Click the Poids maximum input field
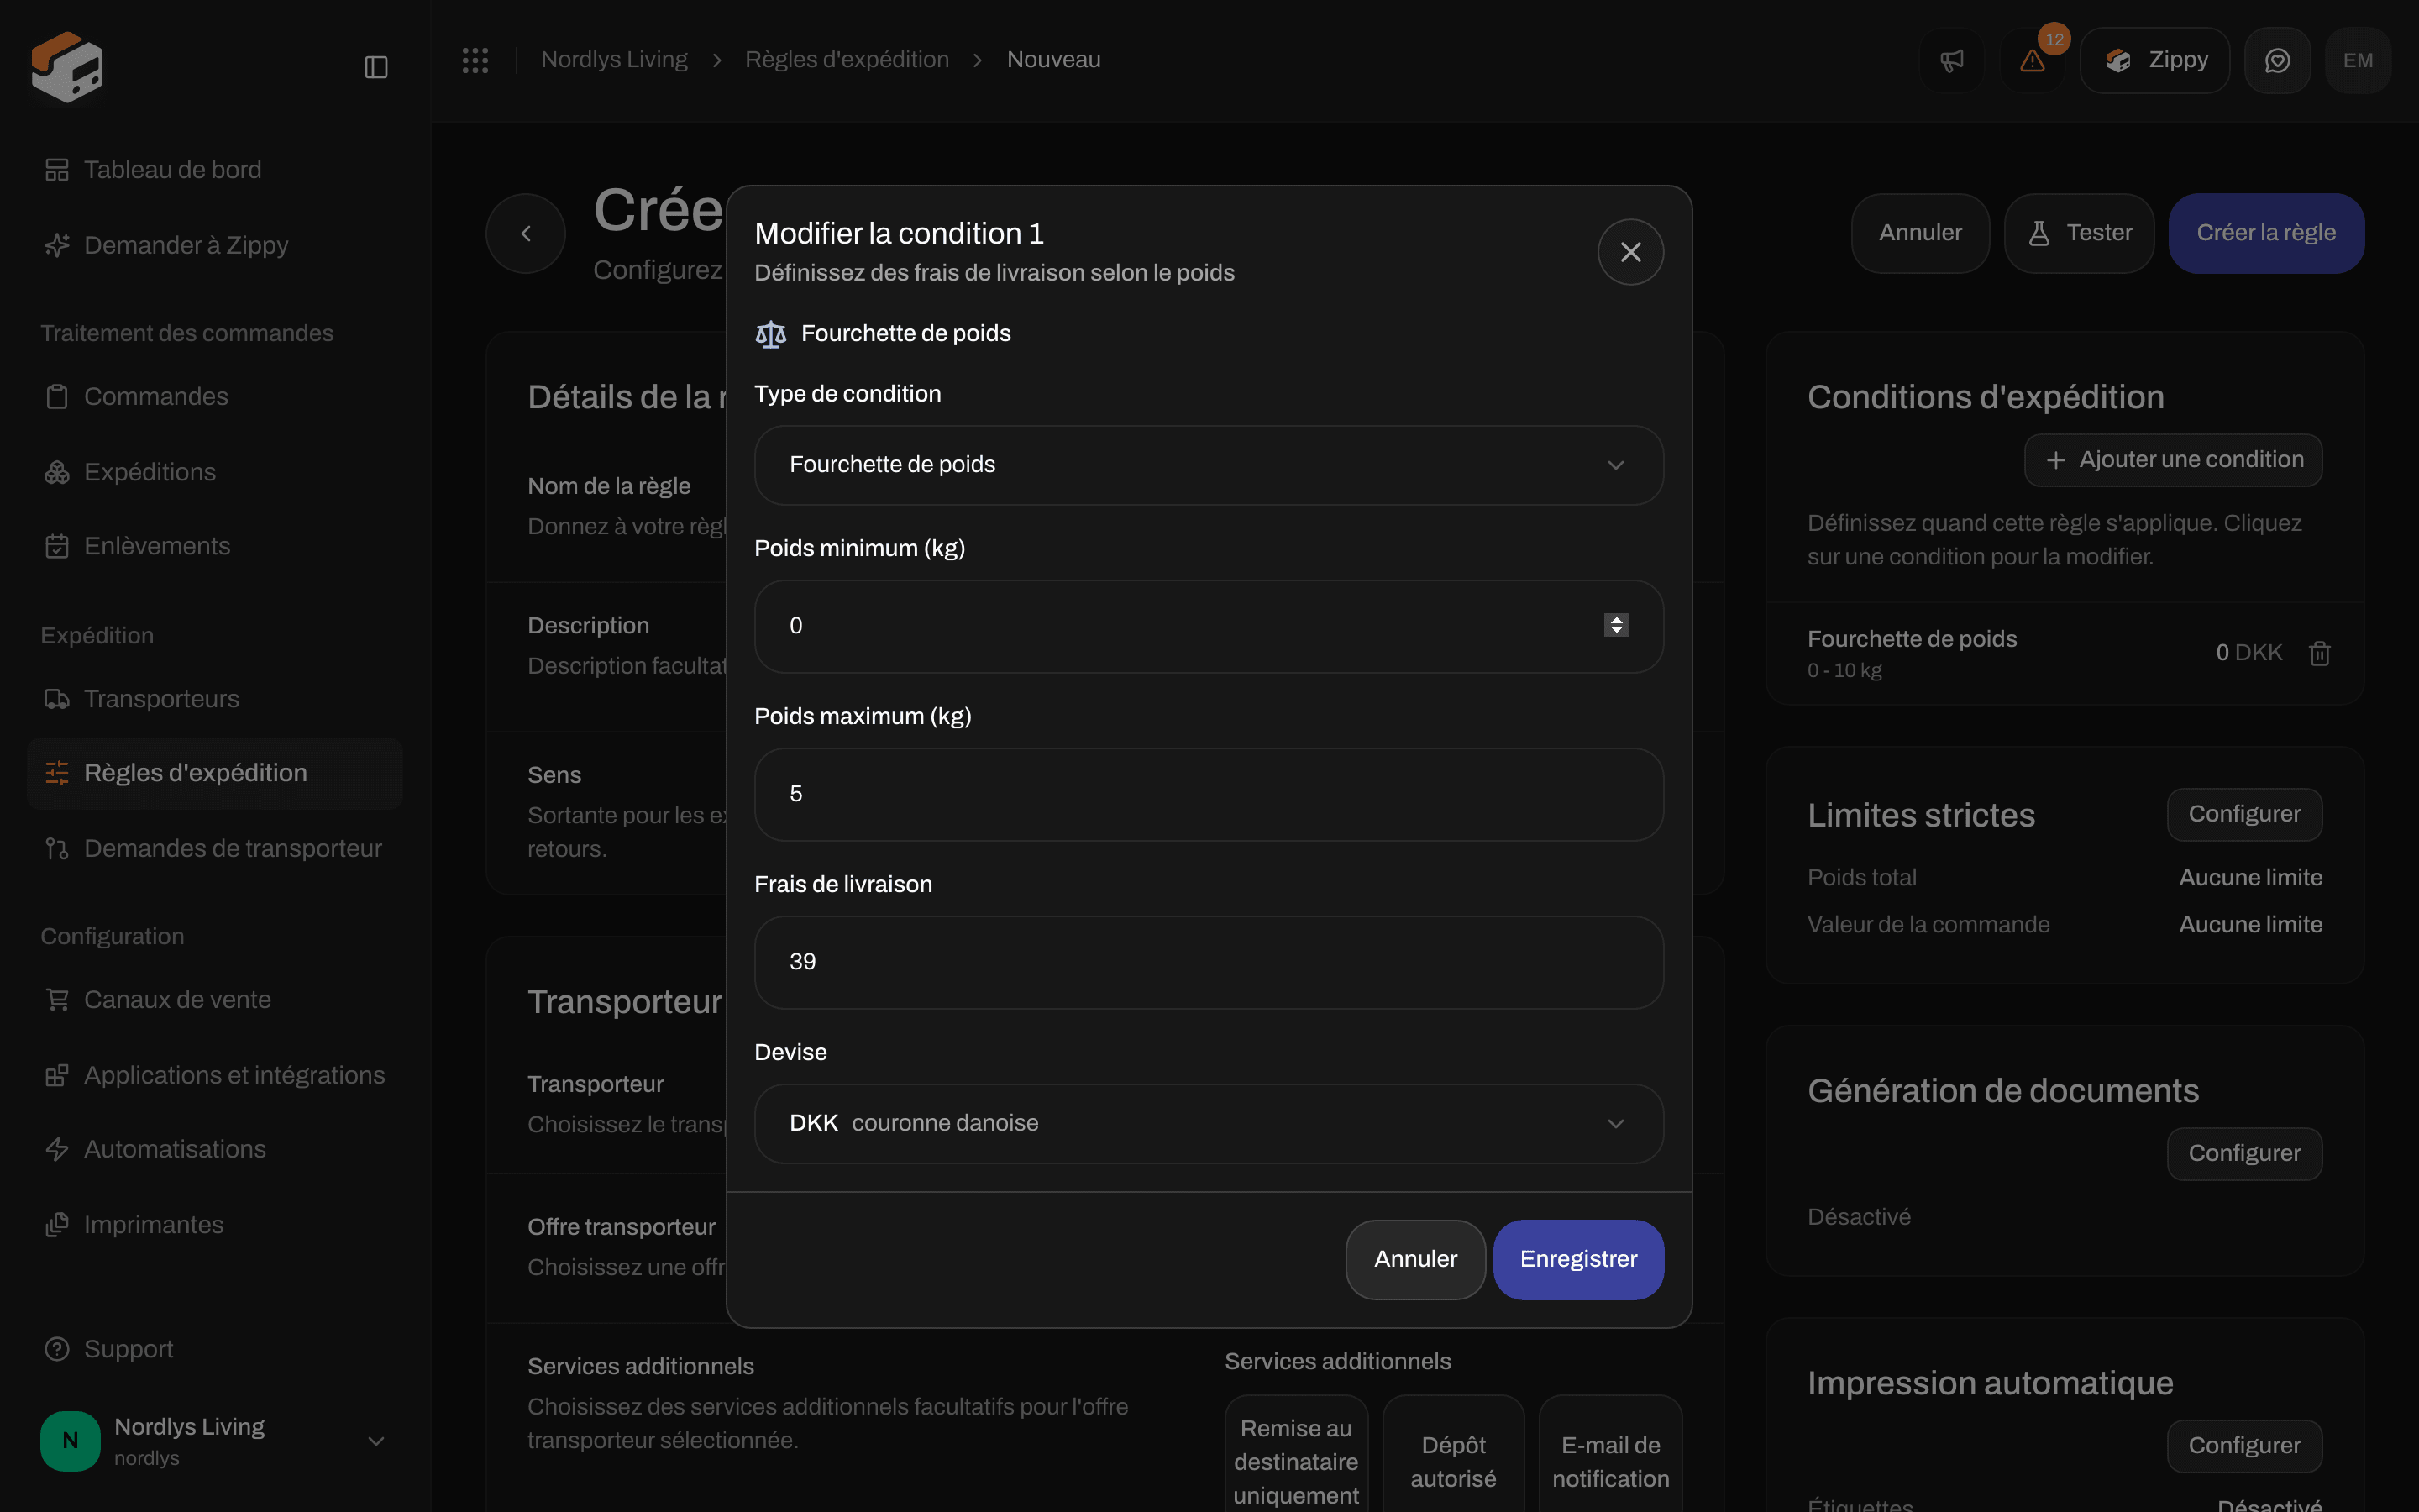 1209,794
